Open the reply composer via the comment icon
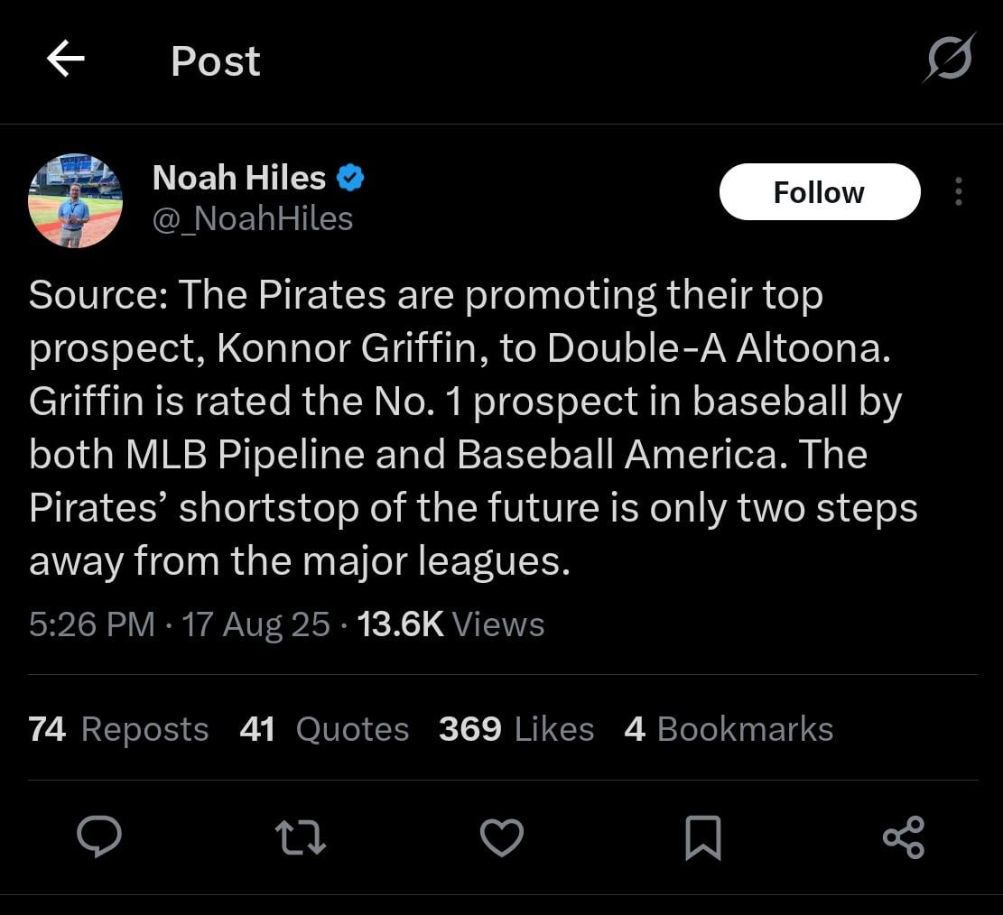 (99, 837)
